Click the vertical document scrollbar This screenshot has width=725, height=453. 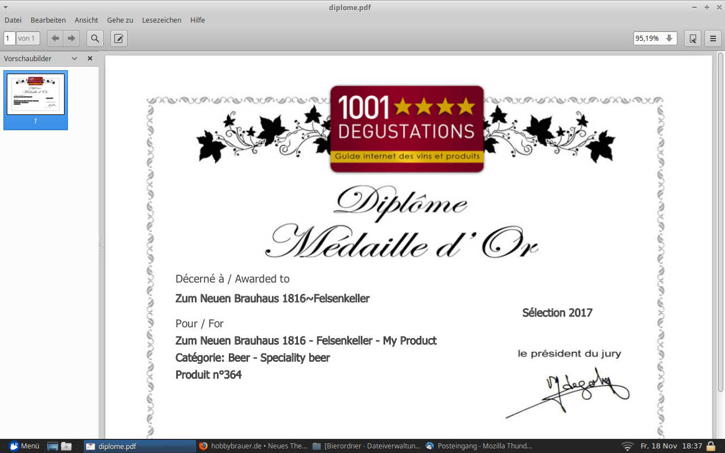[720, 221]
